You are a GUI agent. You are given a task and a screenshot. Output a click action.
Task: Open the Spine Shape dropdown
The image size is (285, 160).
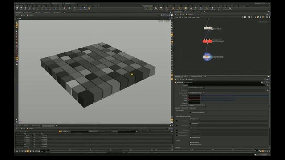pyautogui.click(x=197, y=106)
